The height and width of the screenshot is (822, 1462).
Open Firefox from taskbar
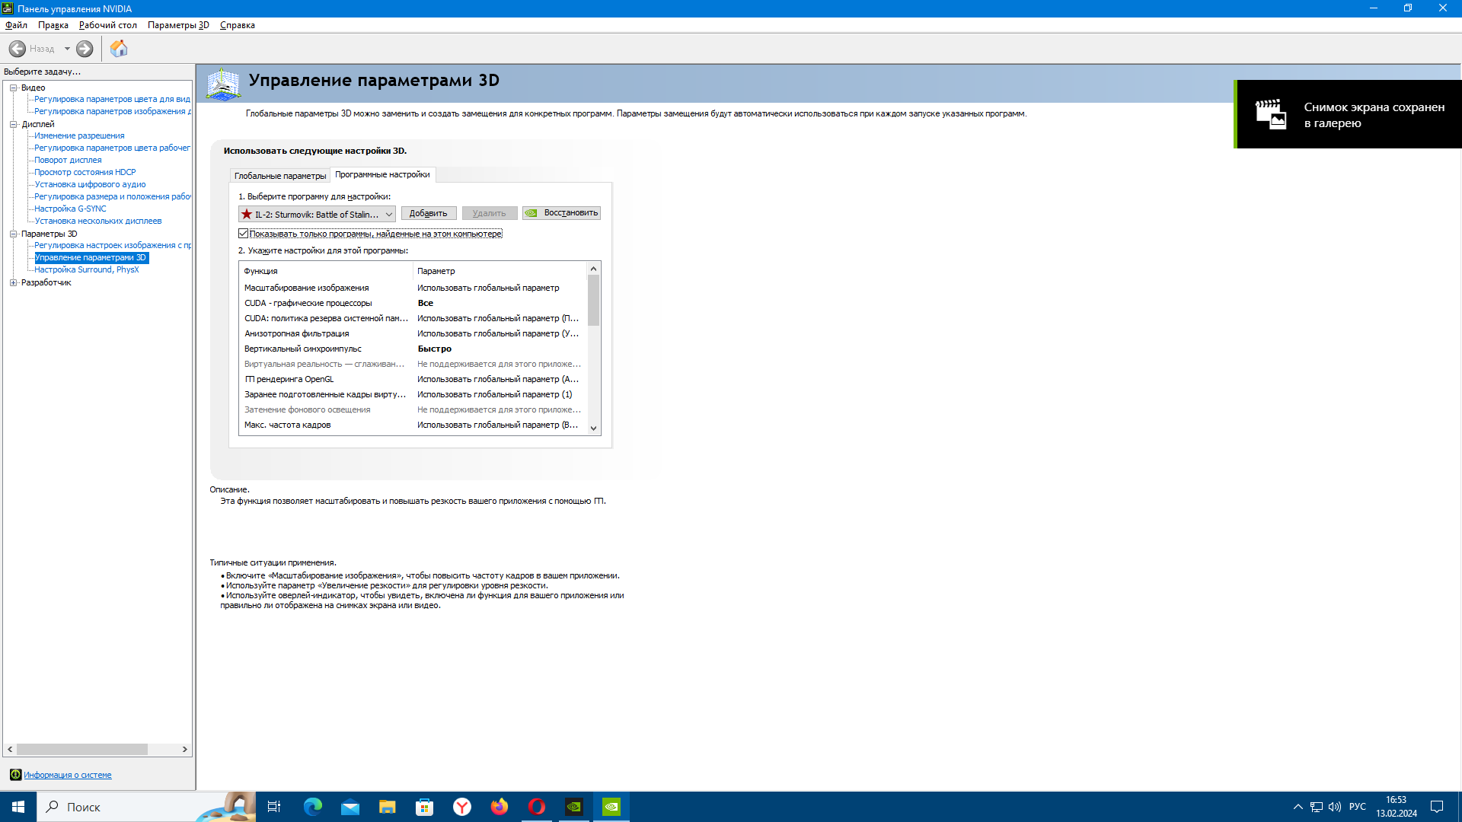click(x=500, y=807)
